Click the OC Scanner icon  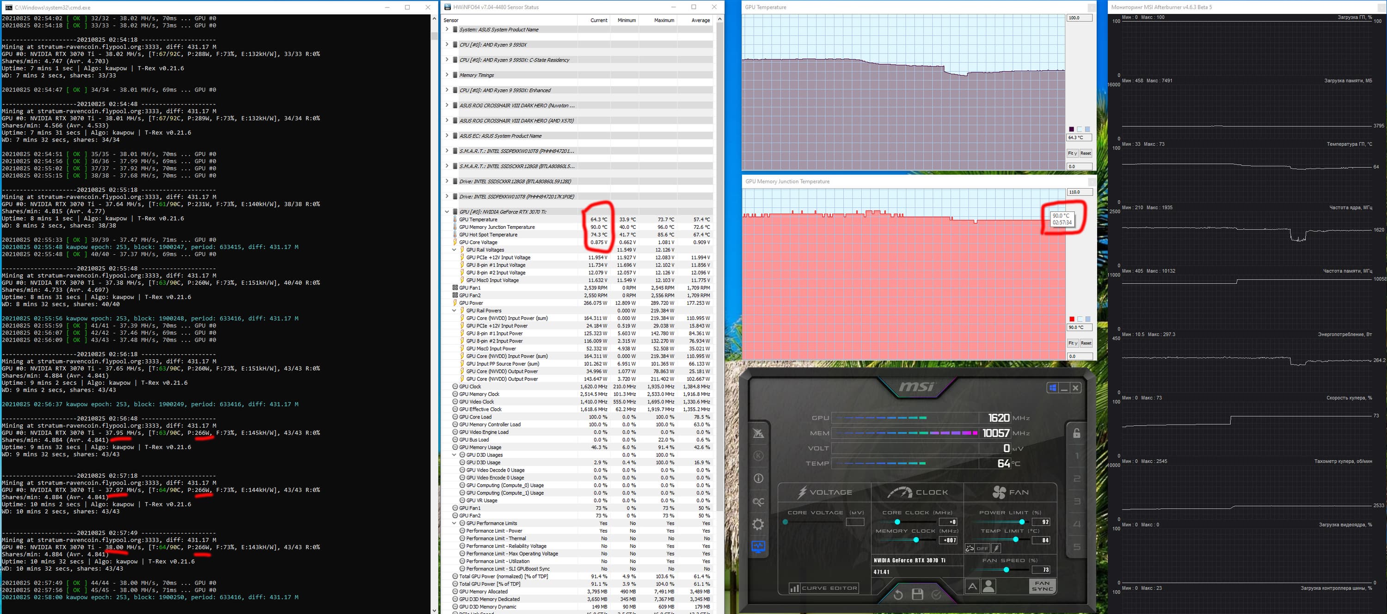(x=758, y=502)
